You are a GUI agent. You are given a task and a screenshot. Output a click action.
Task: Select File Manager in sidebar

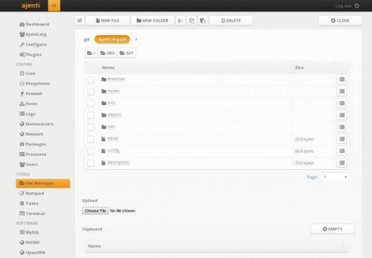tap(43, 183)
